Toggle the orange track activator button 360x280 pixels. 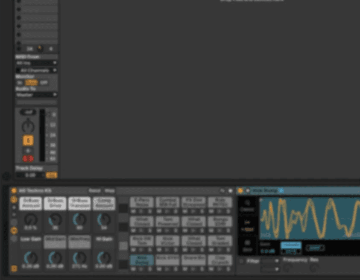click(28, 140)
